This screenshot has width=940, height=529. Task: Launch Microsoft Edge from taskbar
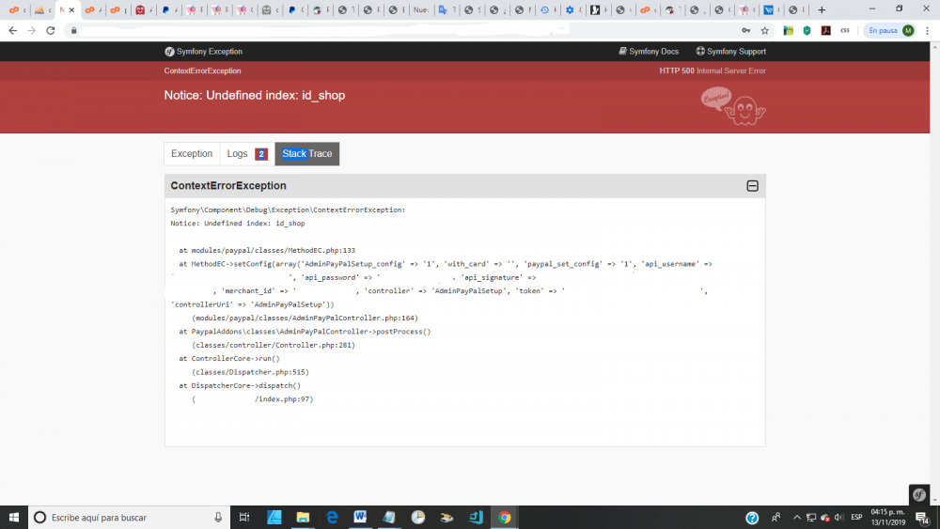pyautogui.click(x=332, y=517)
